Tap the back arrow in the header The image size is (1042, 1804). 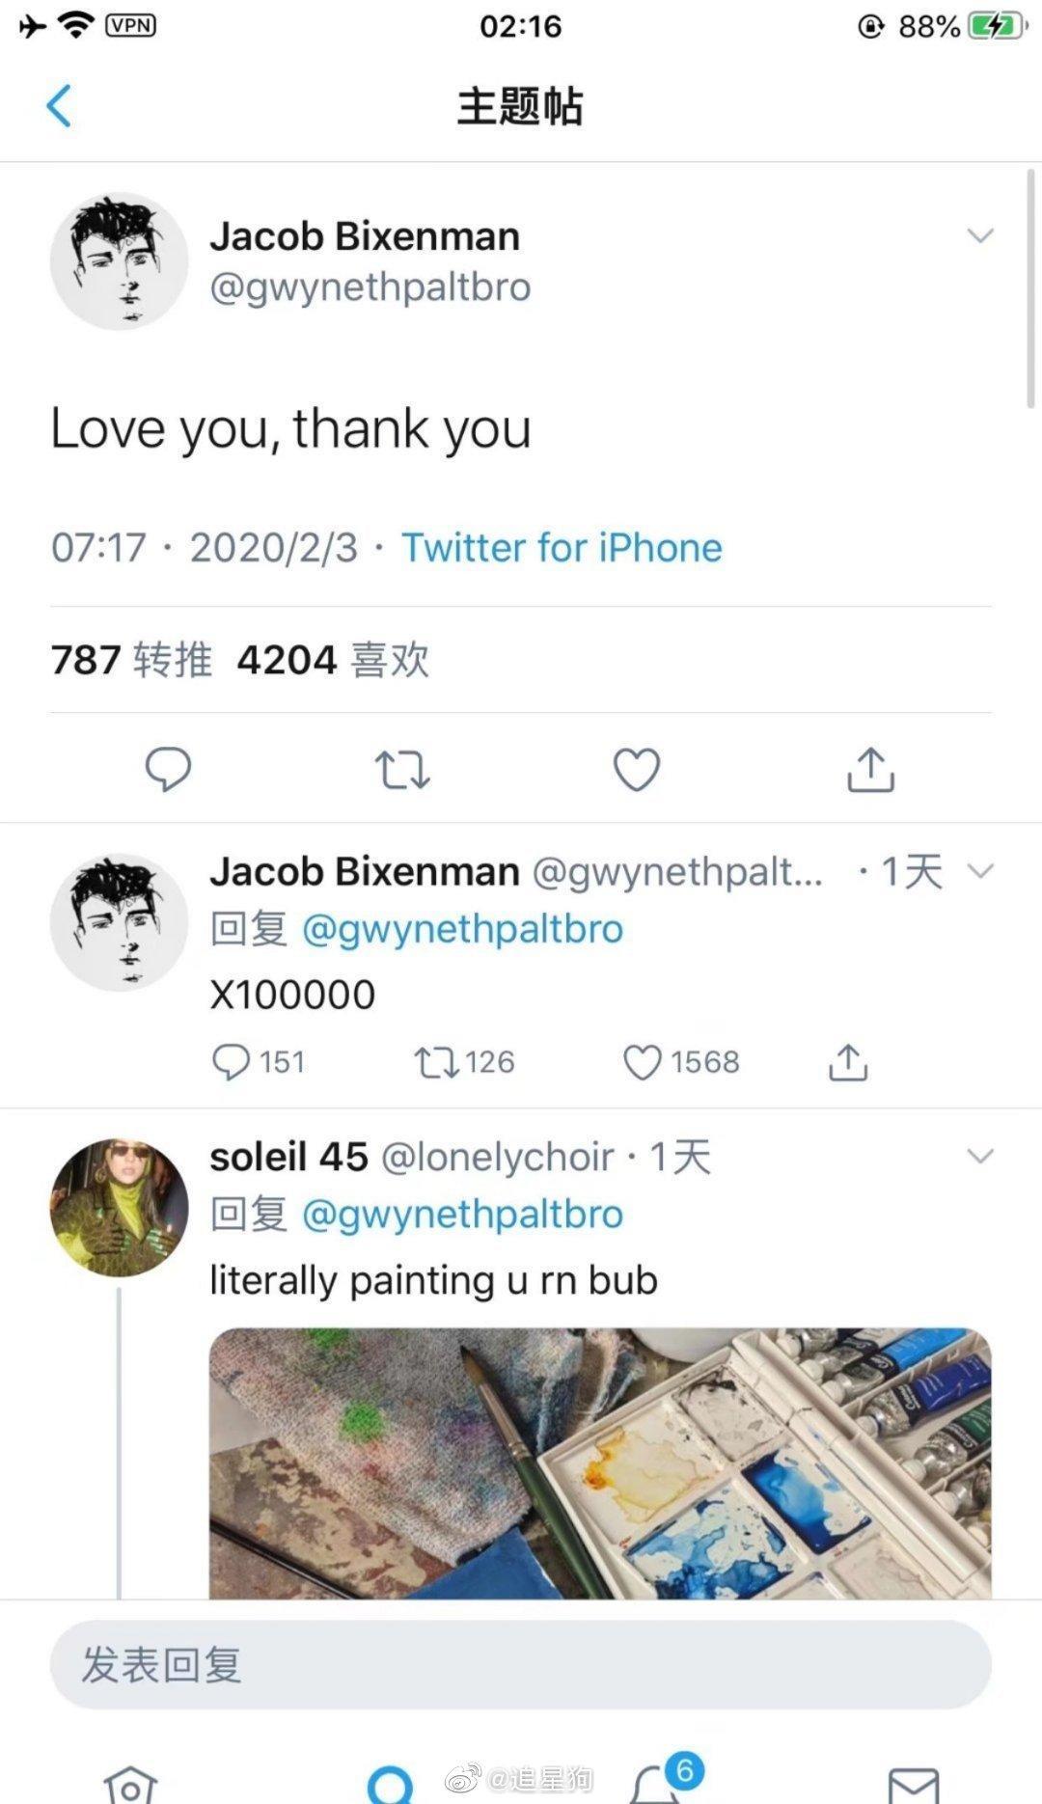pos(59,106)
